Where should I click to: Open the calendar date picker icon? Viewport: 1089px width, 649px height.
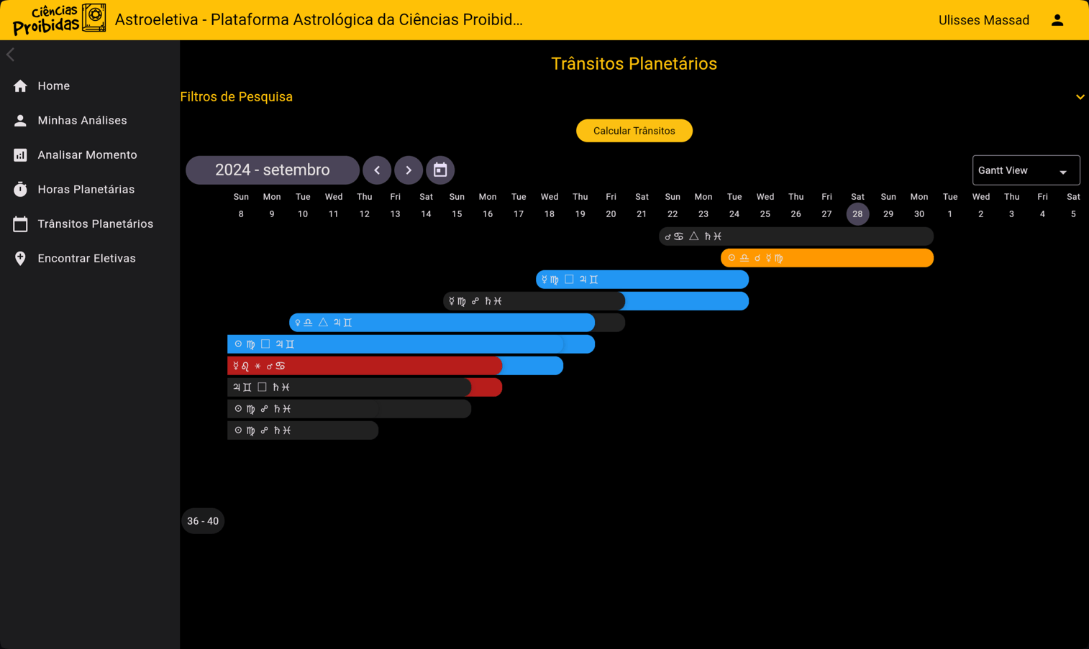(440, 170)
